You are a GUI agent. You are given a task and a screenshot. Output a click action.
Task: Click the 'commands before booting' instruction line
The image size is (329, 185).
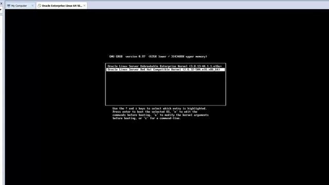click(x=160, y=115)
